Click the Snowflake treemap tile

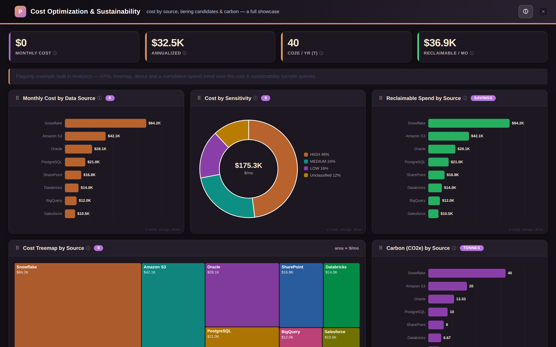78,305
